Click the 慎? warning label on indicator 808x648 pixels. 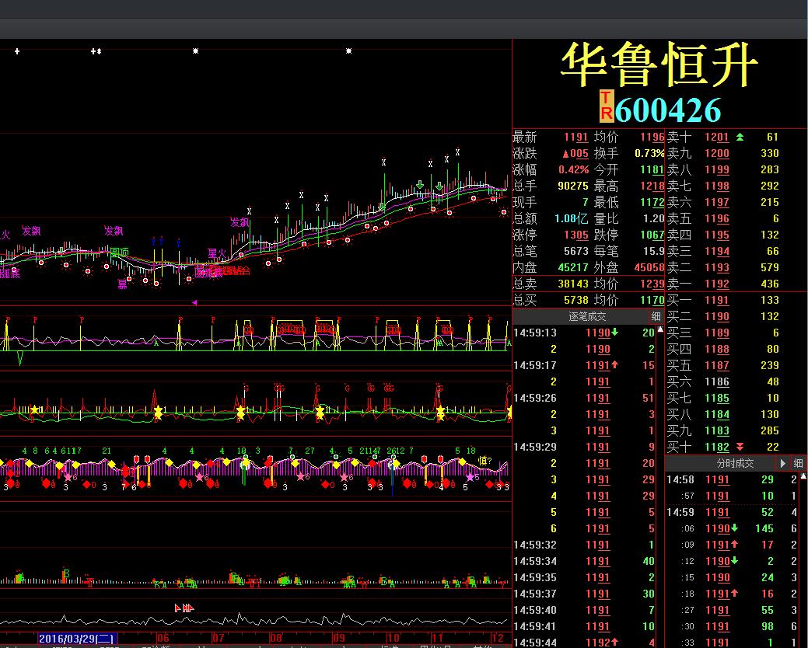pyautogui.click(x=485, y=461)
